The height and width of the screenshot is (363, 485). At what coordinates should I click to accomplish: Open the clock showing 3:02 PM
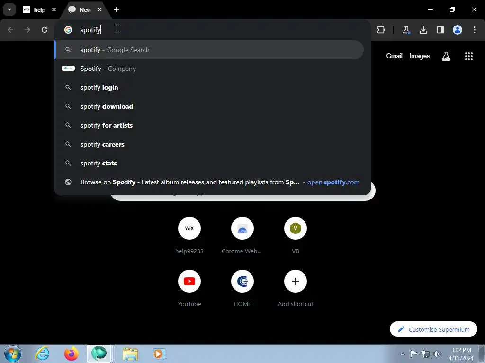(x=461, y=354)
